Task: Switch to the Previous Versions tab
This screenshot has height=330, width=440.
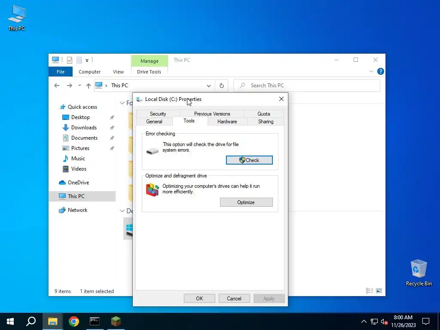Action: [x=212, y=114]
